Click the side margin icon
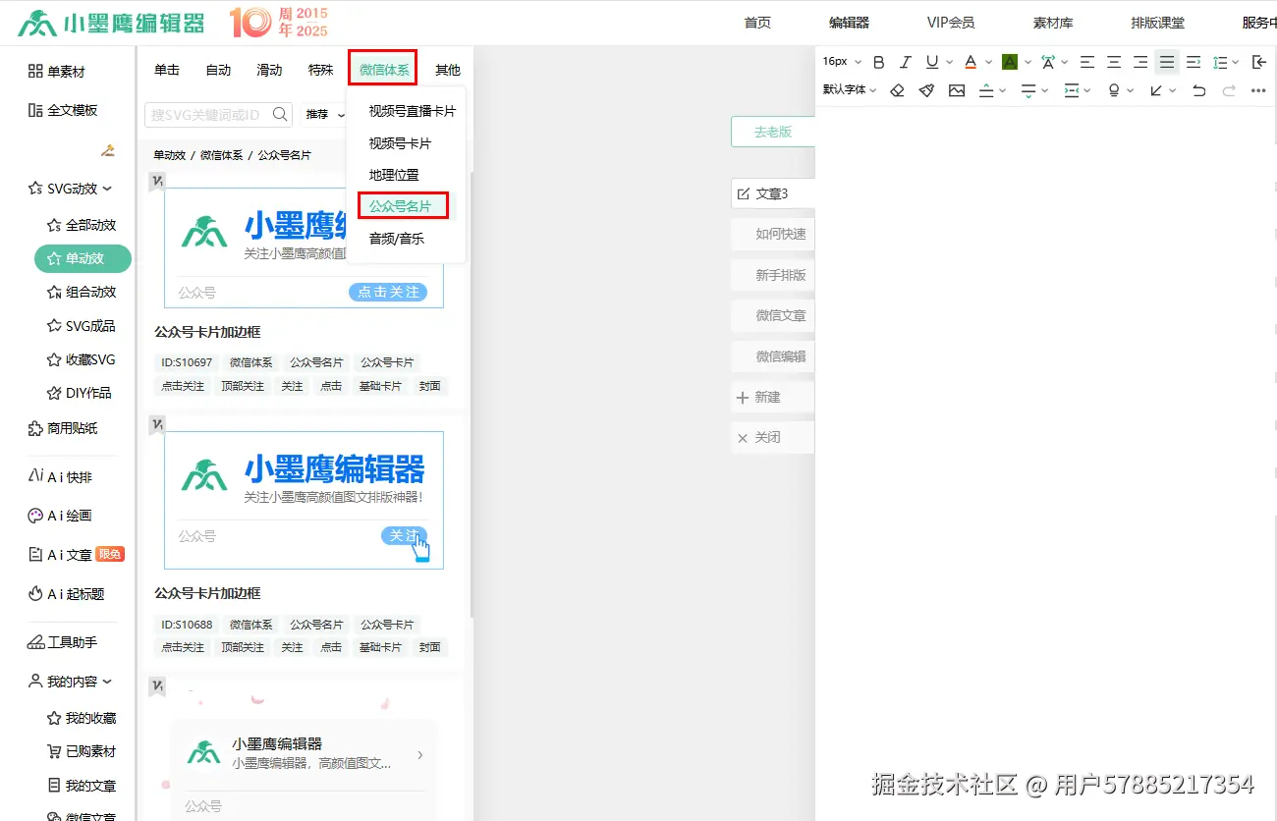This screenshot has height=821, width=1277. 1072,90
